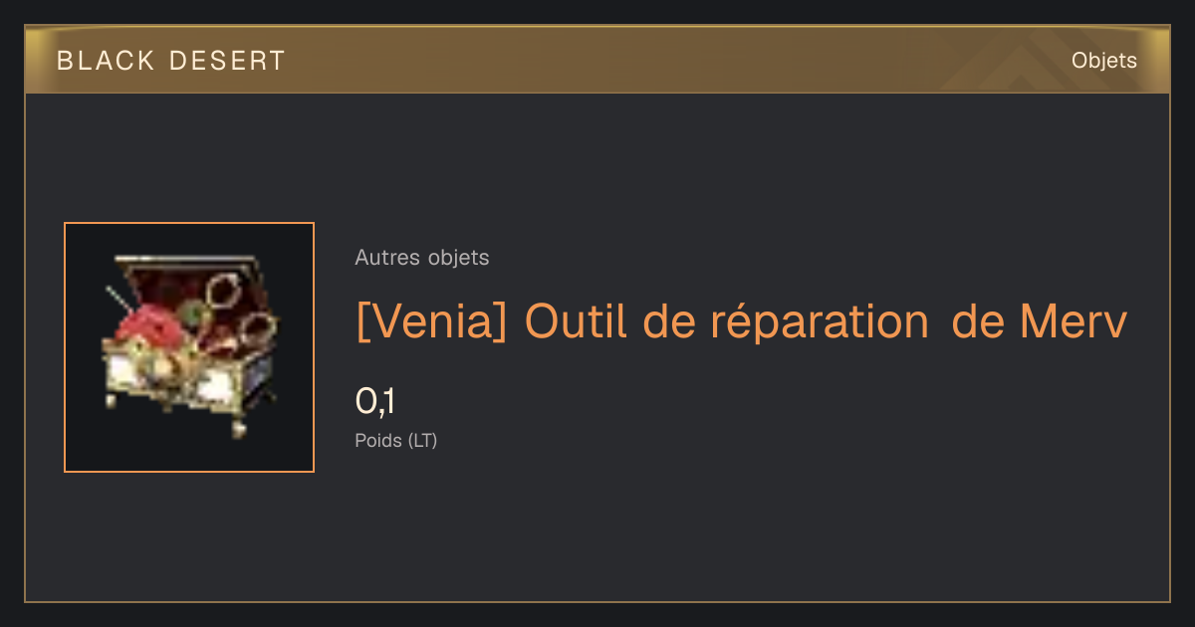1195x627 pixels.
Task: Click the gold header banner
Action: pyautogui.click(x=597, y=60)
